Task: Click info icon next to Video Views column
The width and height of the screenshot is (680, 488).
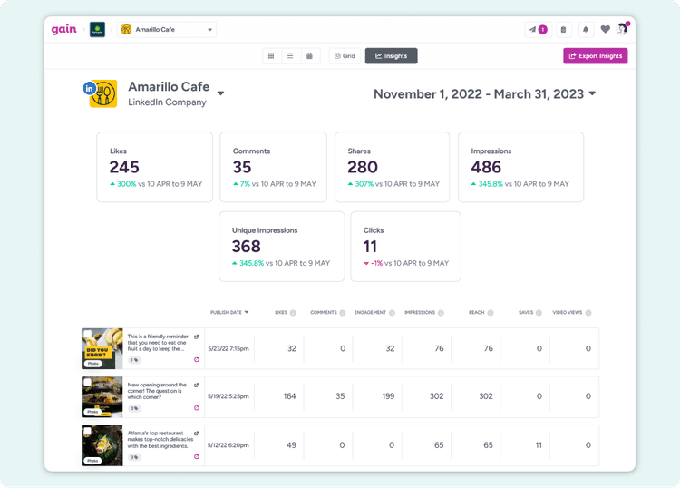Action: (x=588, y=313)
